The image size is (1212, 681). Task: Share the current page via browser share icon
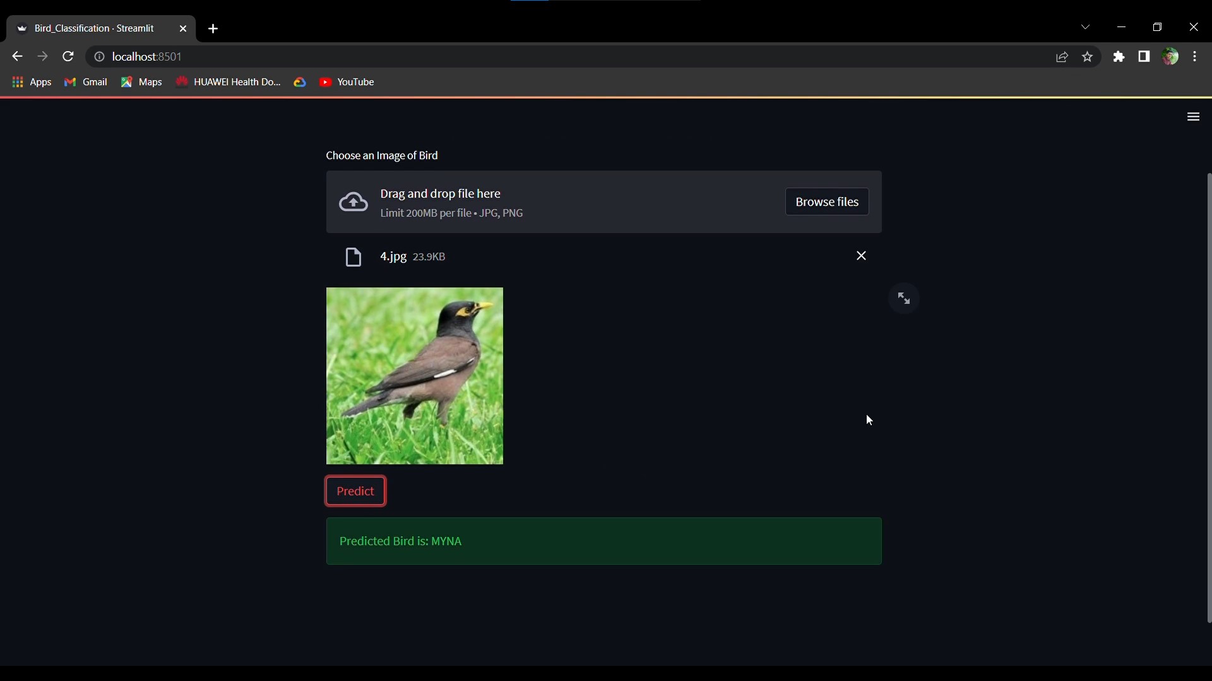[1062, 56]
